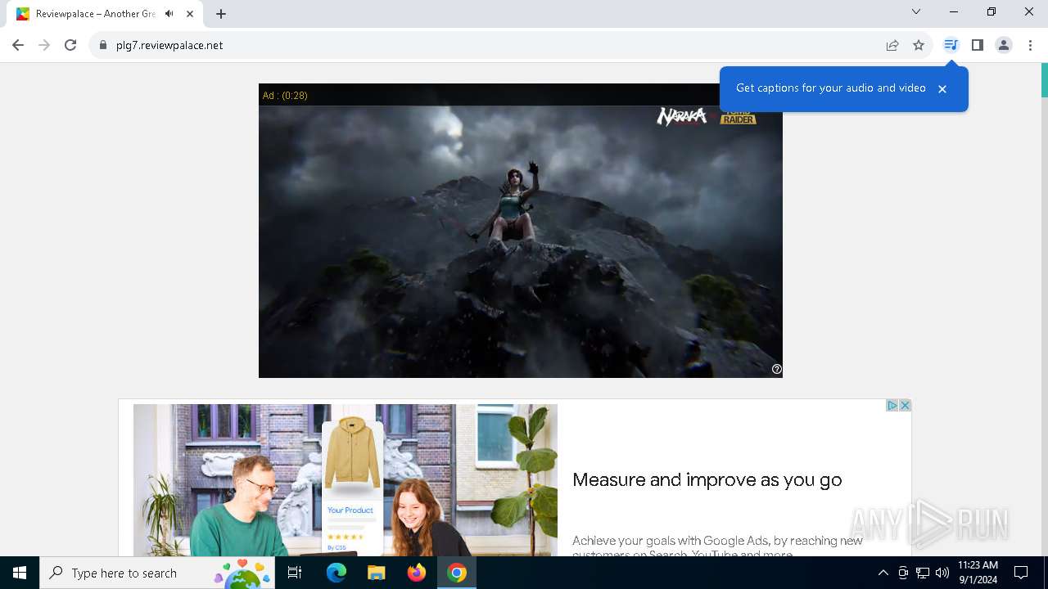Open a new browser tab
The image size is (1048, 589).
221,14
